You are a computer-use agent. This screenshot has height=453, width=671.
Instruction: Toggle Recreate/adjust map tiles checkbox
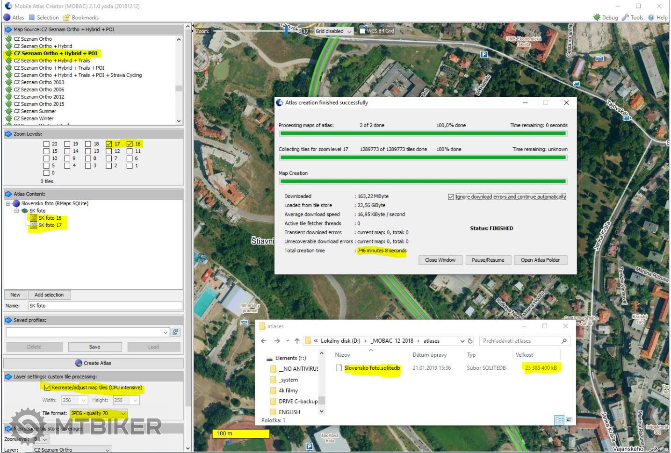(47, 388)
